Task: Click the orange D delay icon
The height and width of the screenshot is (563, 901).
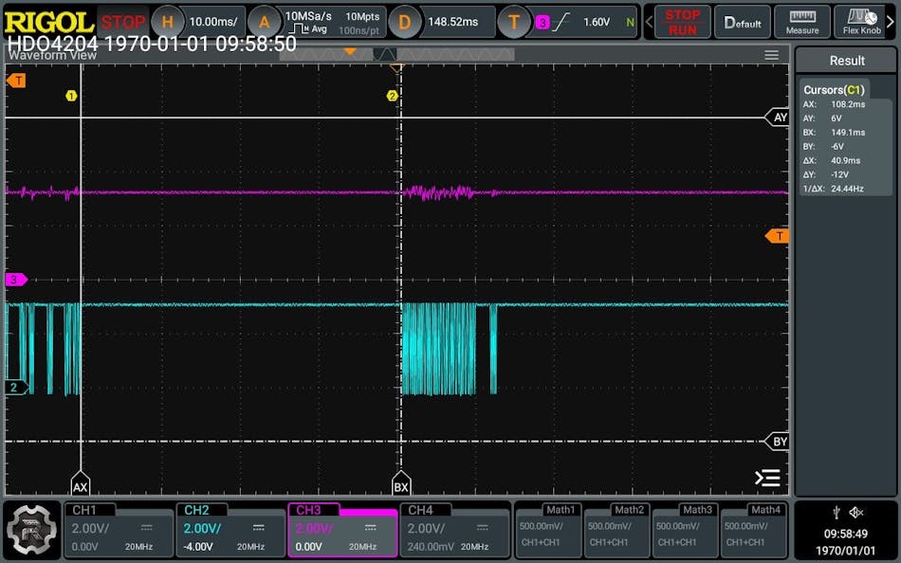Action: point(405,21)
